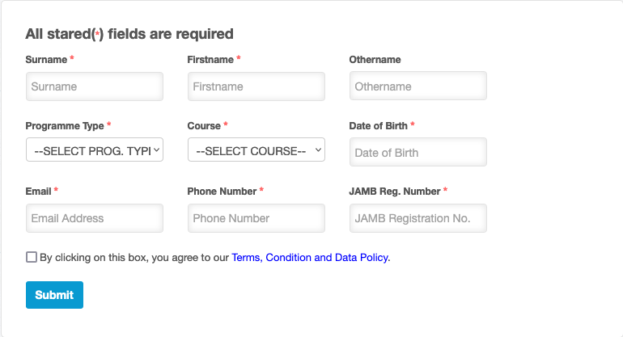The height and width of the screenshot is (337, 623).
Task: Click the 'All stared fields are required' heading
Action: (129, 34)
